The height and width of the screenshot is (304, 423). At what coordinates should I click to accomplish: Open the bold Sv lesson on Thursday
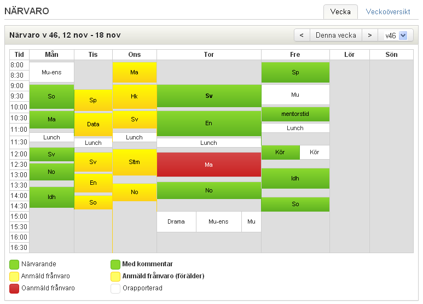(209, 96)
